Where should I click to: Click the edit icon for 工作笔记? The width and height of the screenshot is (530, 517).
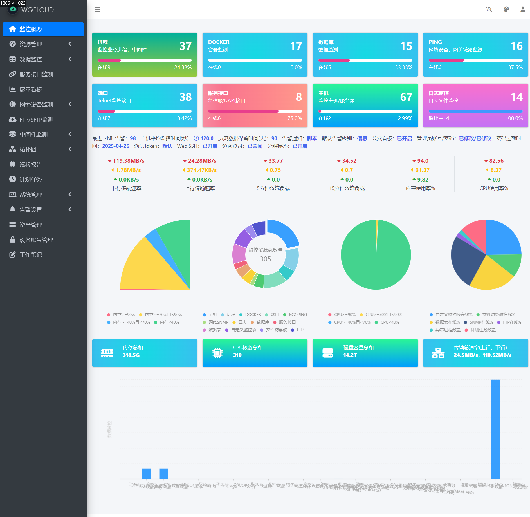click(x=12, y=255)
